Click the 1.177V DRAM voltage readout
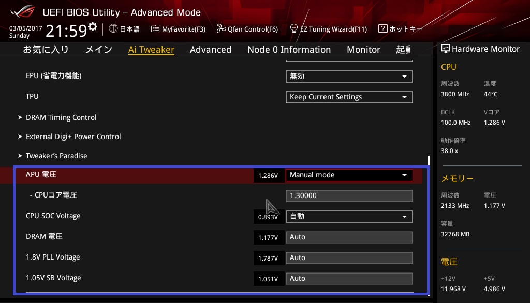Image resolution: width=530 pixels, height=303 pixels. (x=268, y=238)
